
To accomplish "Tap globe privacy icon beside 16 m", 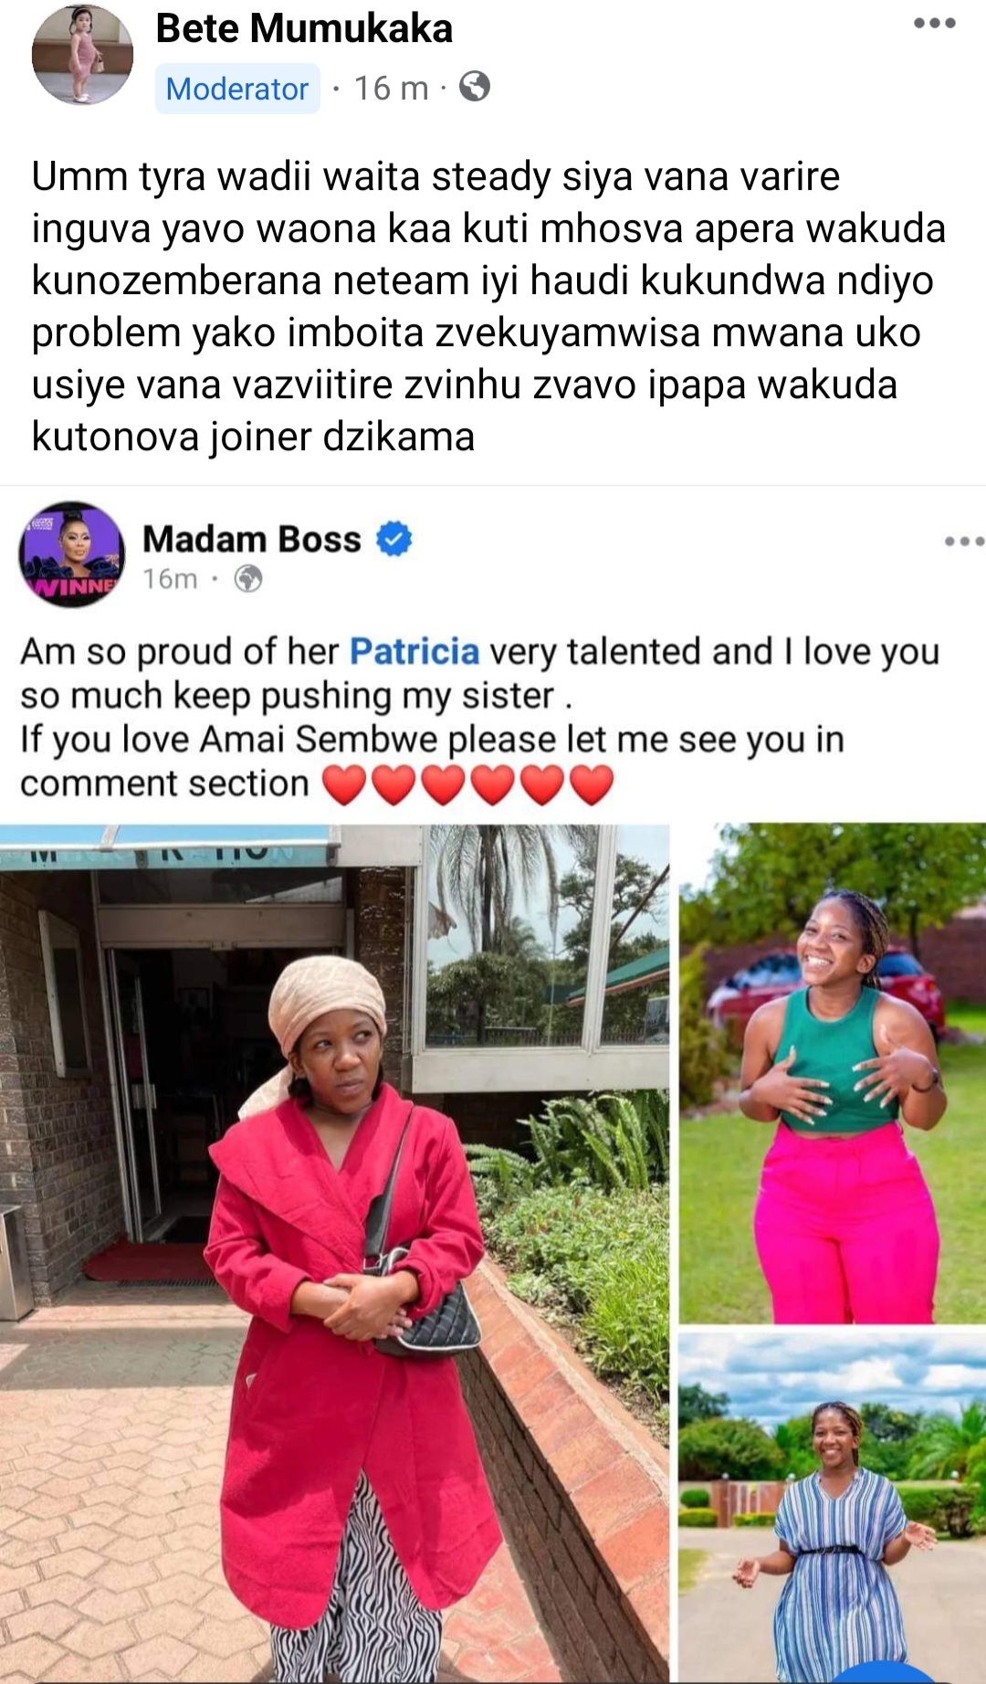I will tap(475, 87).
